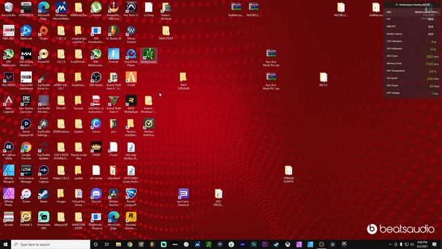The width and height of the screenshot is (442, 249).
Task: Launch the Epic Games Launcher icon
Action: coord(26,104)
